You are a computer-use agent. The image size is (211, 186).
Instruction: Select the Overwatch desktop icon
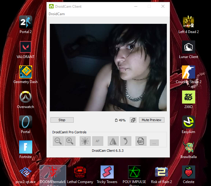click(26, 100)
